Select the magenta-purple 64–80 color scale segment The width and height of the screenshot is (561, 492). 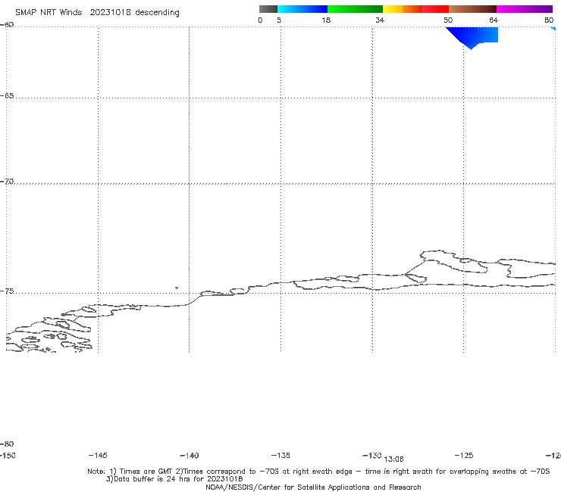525,9
